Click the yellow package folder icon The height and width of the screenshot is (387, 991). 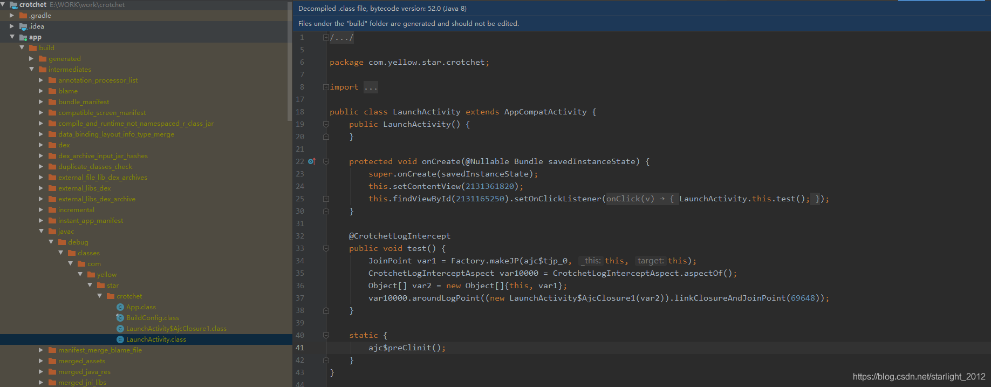click(91, 275)
